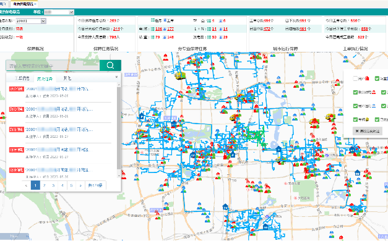Screen dimensions: 388x241
Task: Click the 工单 legend worker icon
Action: [x=165, y=20]
